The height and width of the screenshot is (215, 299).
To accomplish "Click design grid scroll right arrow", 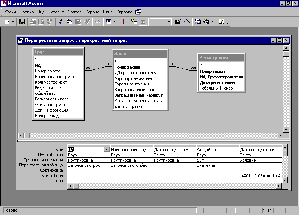I will tap(279, 186).
